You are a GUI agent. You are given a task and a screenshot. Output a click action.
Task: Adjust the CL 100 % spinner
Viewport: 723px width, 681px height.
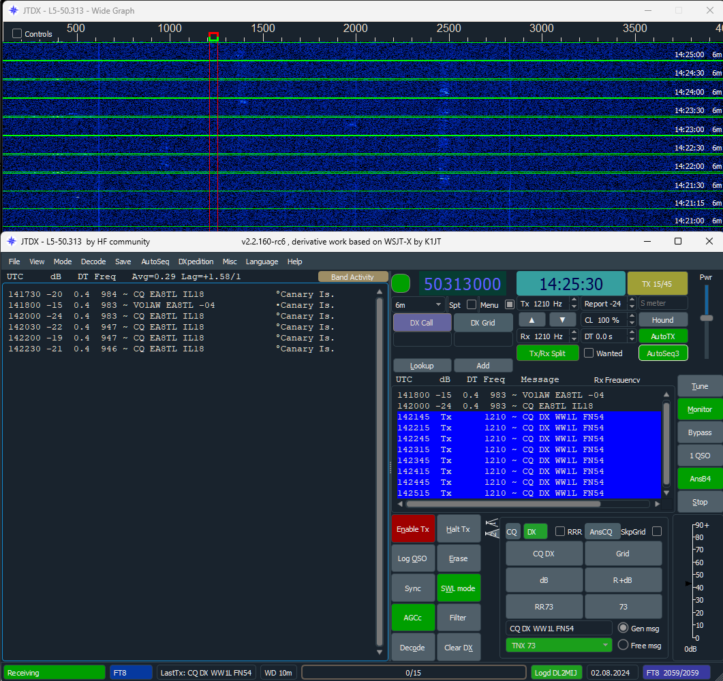tap(632, 320)
